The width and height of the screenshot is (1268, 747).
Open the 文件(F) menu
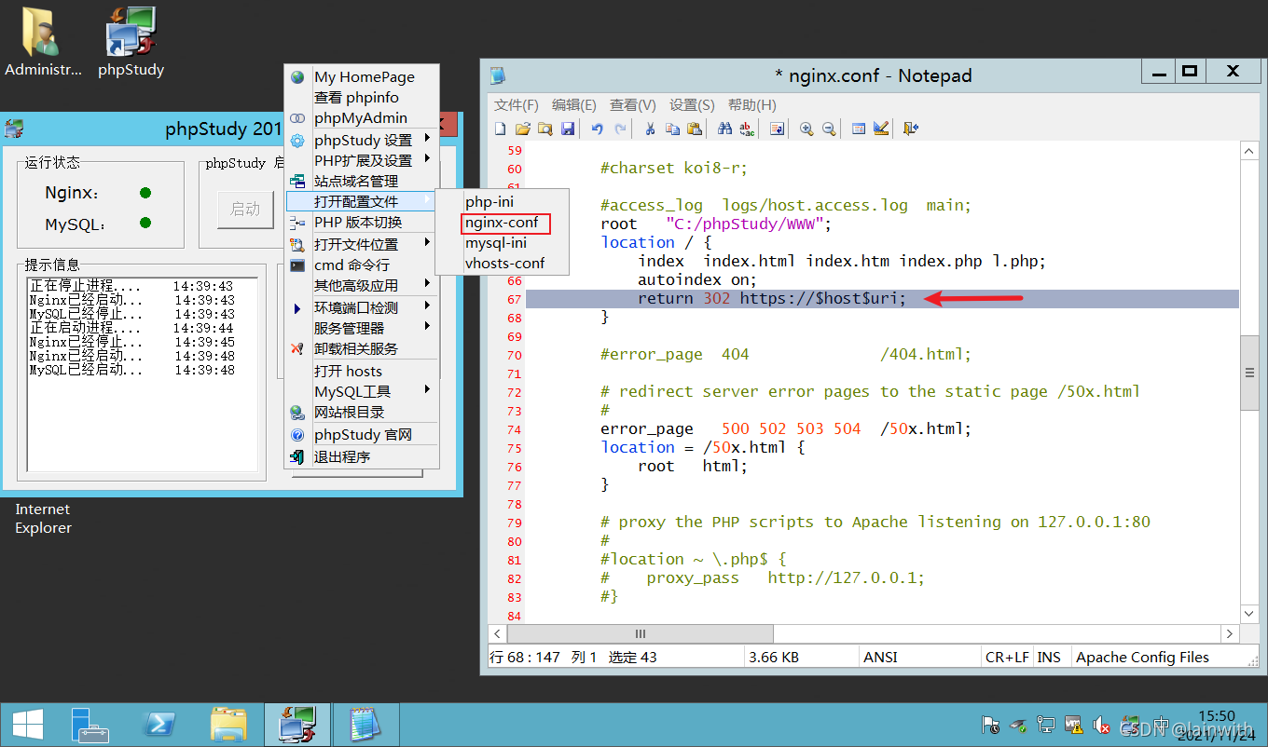[x=517, y=105]
